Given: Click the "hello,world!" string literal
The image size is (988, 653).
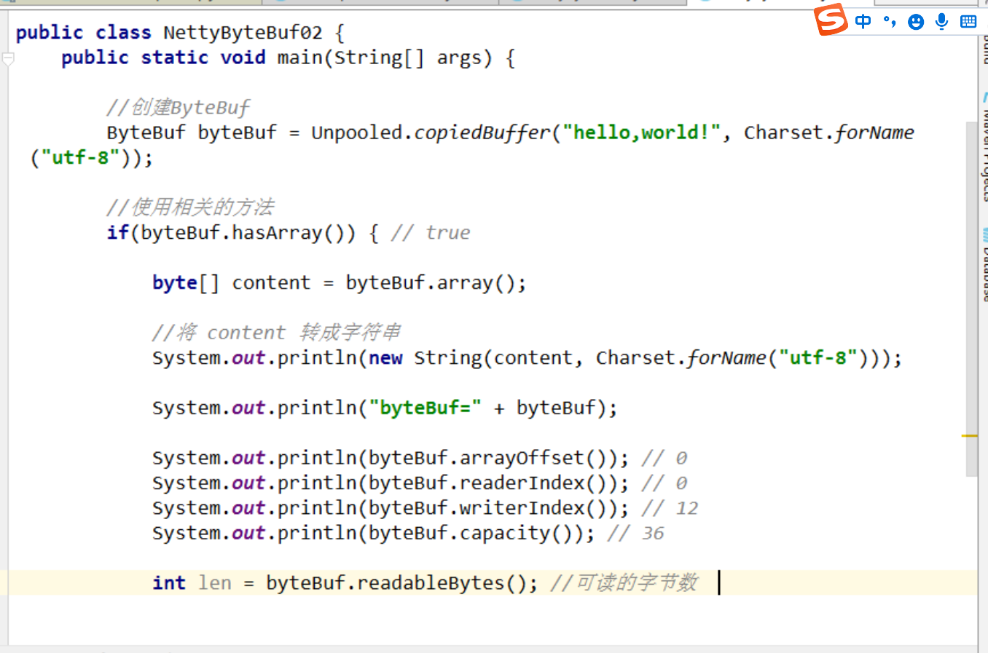Looking at the screenshot, I should (641, 132).
